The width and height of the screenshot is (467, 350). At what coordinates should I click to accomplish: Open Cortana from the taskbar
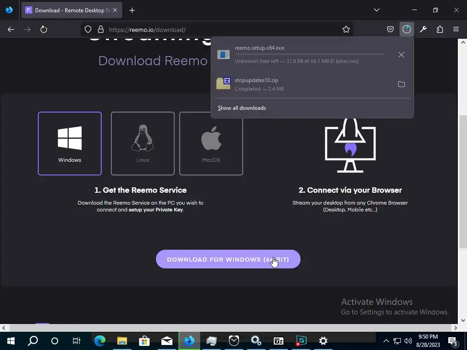(x=55, y=341)
